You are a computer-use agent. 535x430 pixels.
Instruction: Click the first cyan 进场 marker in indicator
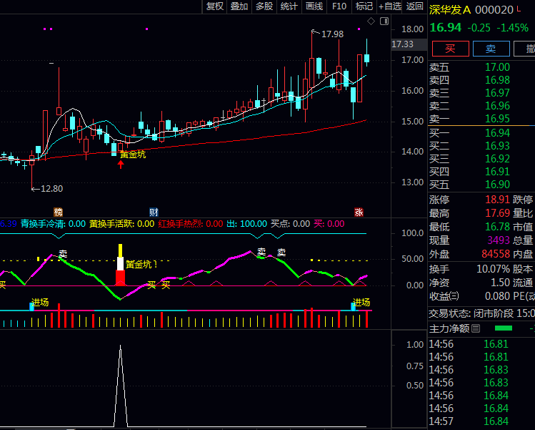point(32,306)
